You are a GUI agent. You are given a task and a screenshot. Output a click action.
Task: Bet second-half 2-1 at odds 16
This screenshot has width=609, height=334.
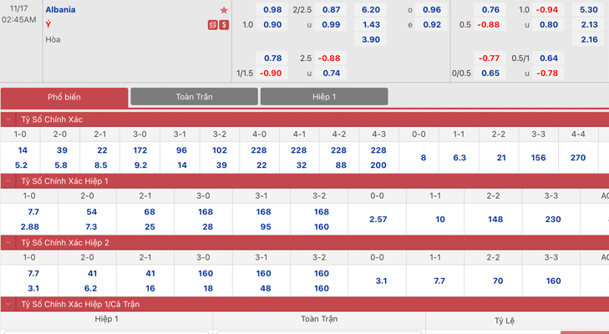click(150, 289)
